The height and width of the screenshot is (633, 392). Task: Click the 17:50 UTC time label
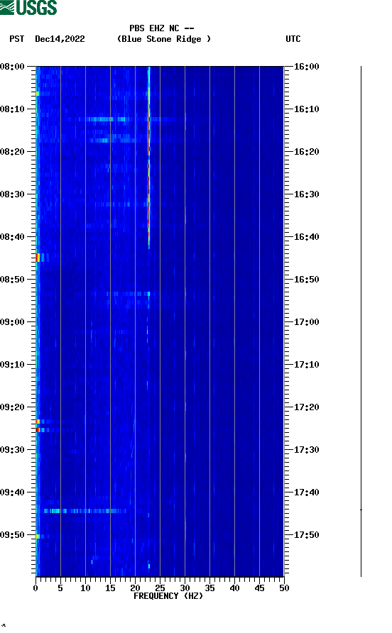point(306,535)
